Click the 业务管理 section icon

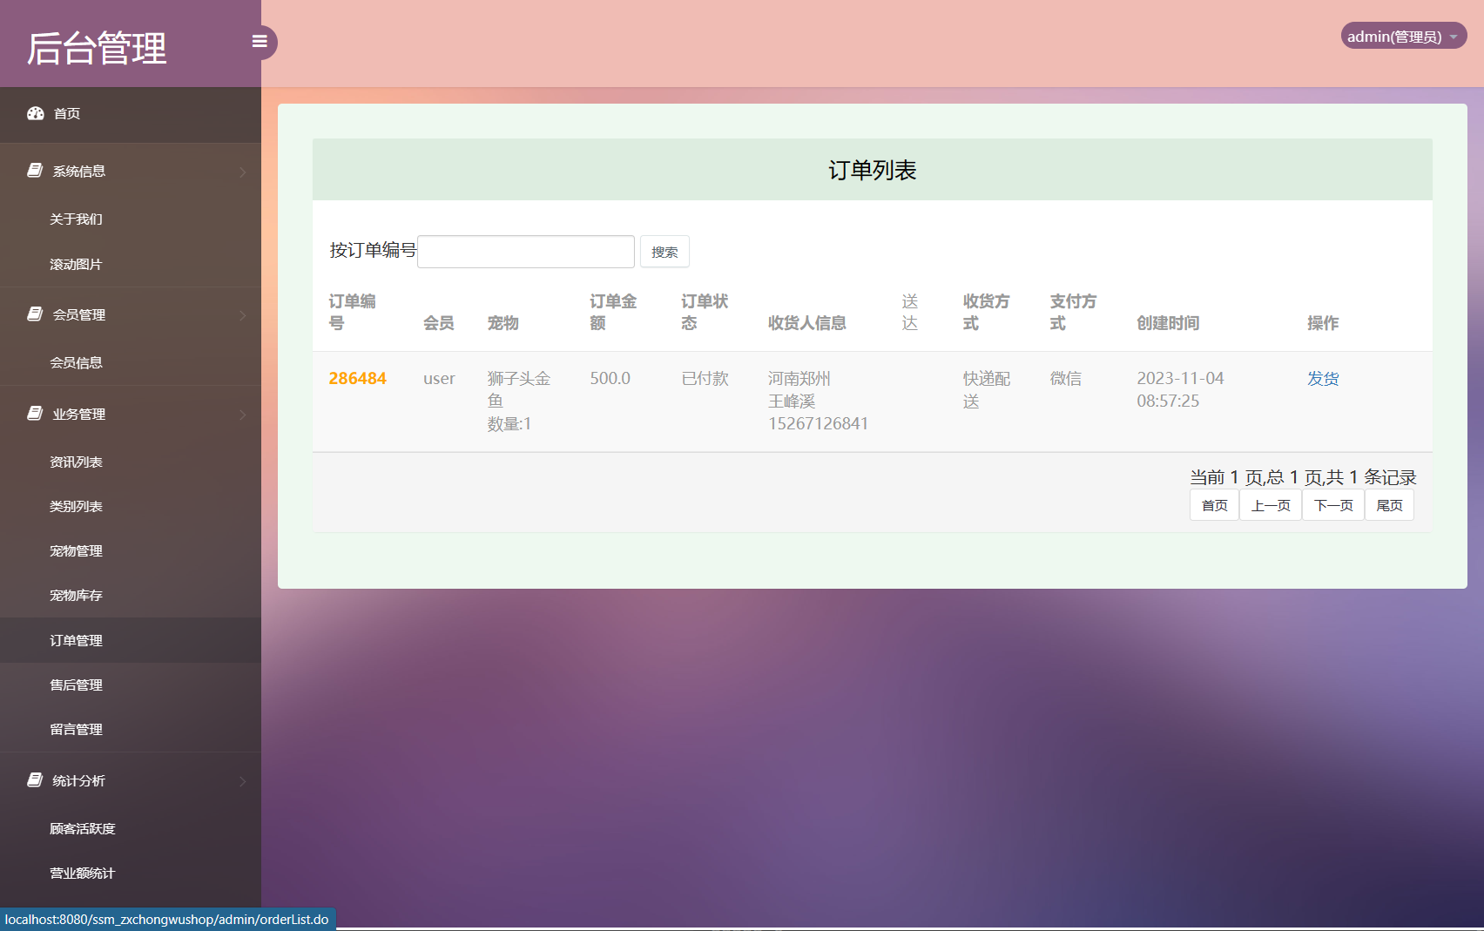click(33, 413)
